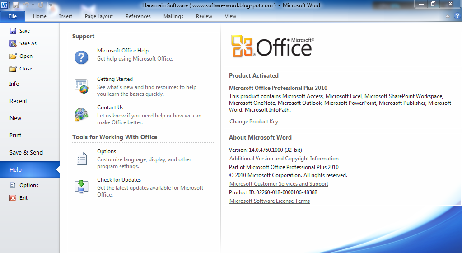Switch to the Mailings tab
The image size is (462, 253).
(x=173, y=16)
